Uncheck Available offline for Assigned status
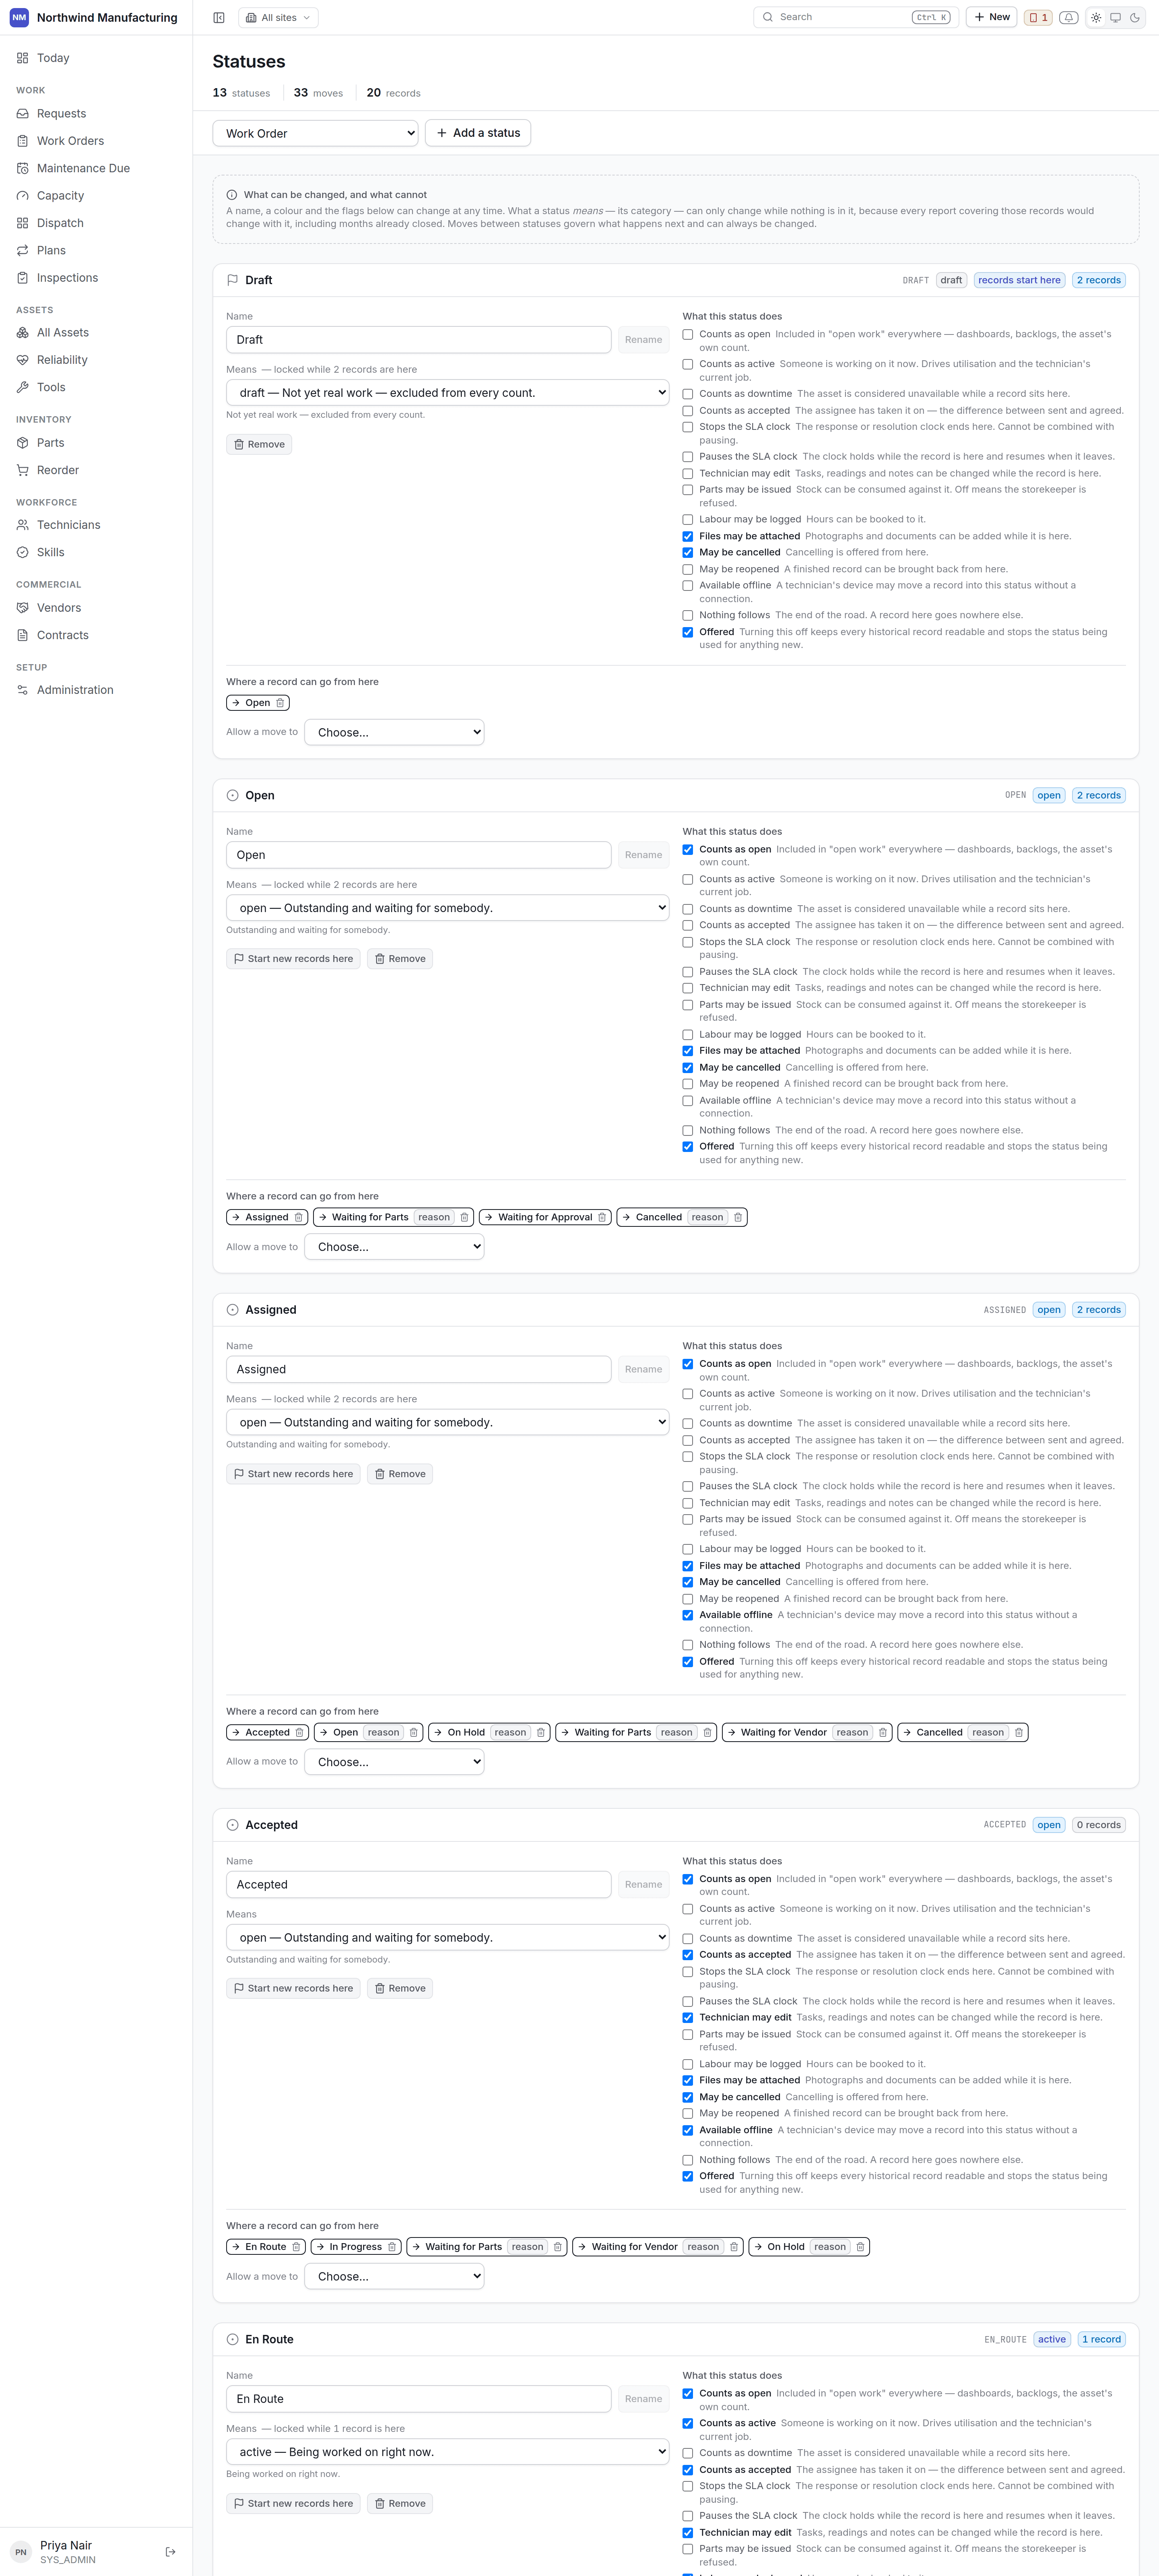 click(688, 1614)
